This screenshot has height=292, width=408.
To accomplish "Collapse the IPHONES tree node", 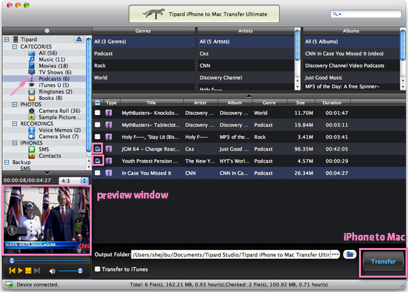I will 15,143.
